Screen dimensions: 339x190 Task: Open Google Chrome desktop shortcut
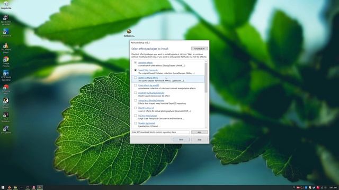tap(6, 62)
